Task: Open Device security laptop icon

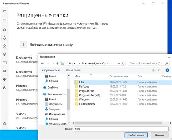Action: [x=4, y=71]
